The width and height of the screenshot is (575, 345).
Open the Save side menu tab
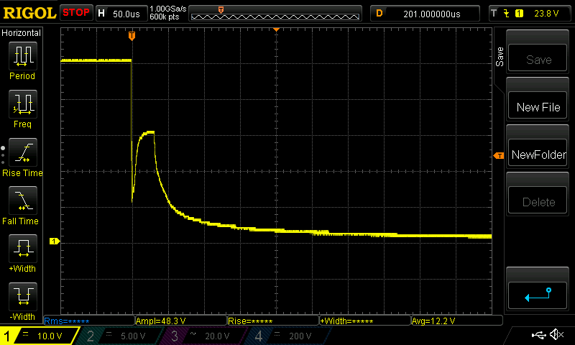click(500, 57)
